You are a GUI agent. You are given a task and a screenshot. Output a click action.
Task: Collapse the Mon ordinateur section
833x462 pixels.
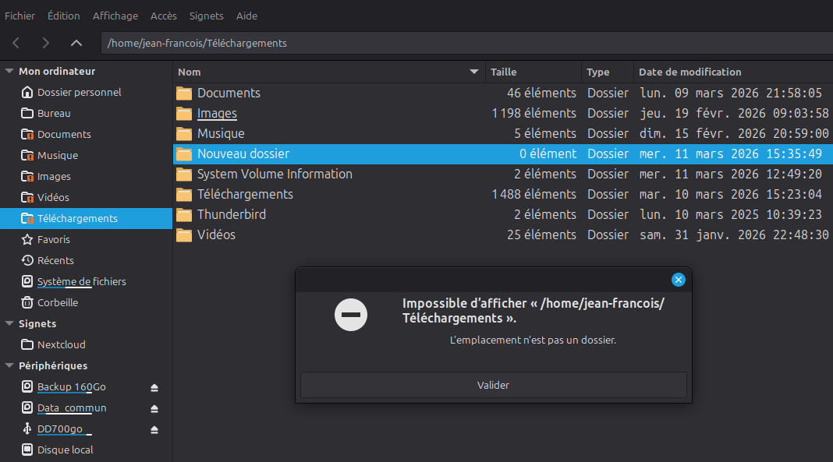pos(9,71)
